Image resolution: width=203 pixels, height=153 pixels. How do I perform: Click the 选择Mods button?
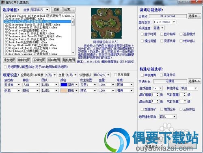(x=194, y=81)
